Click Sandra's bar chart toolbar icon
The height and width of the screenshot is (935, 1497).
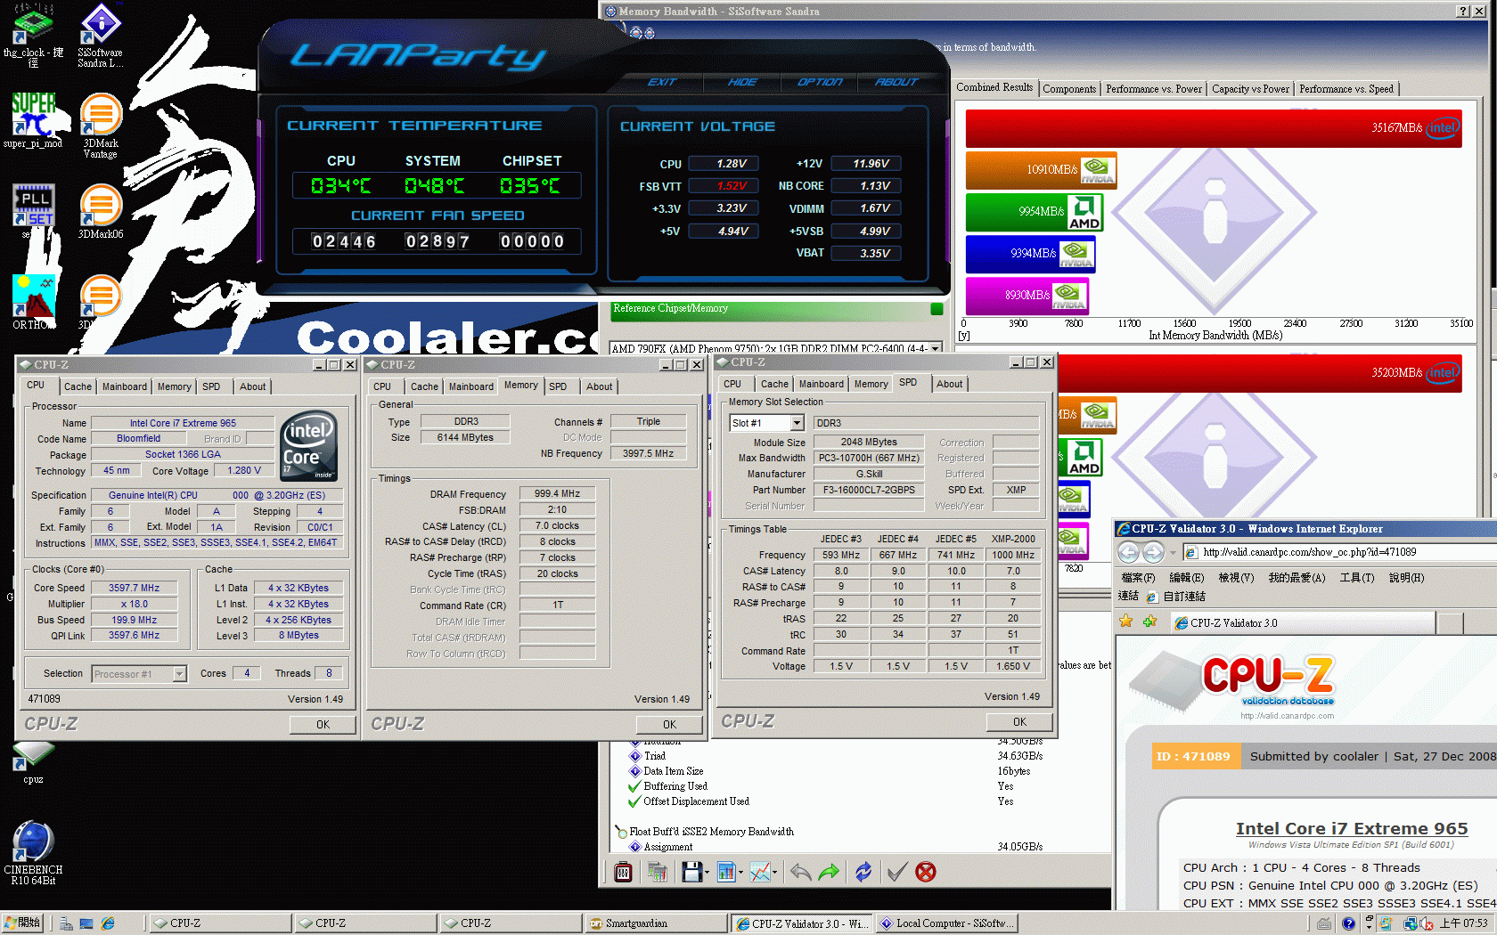click(x=725, y=873)
